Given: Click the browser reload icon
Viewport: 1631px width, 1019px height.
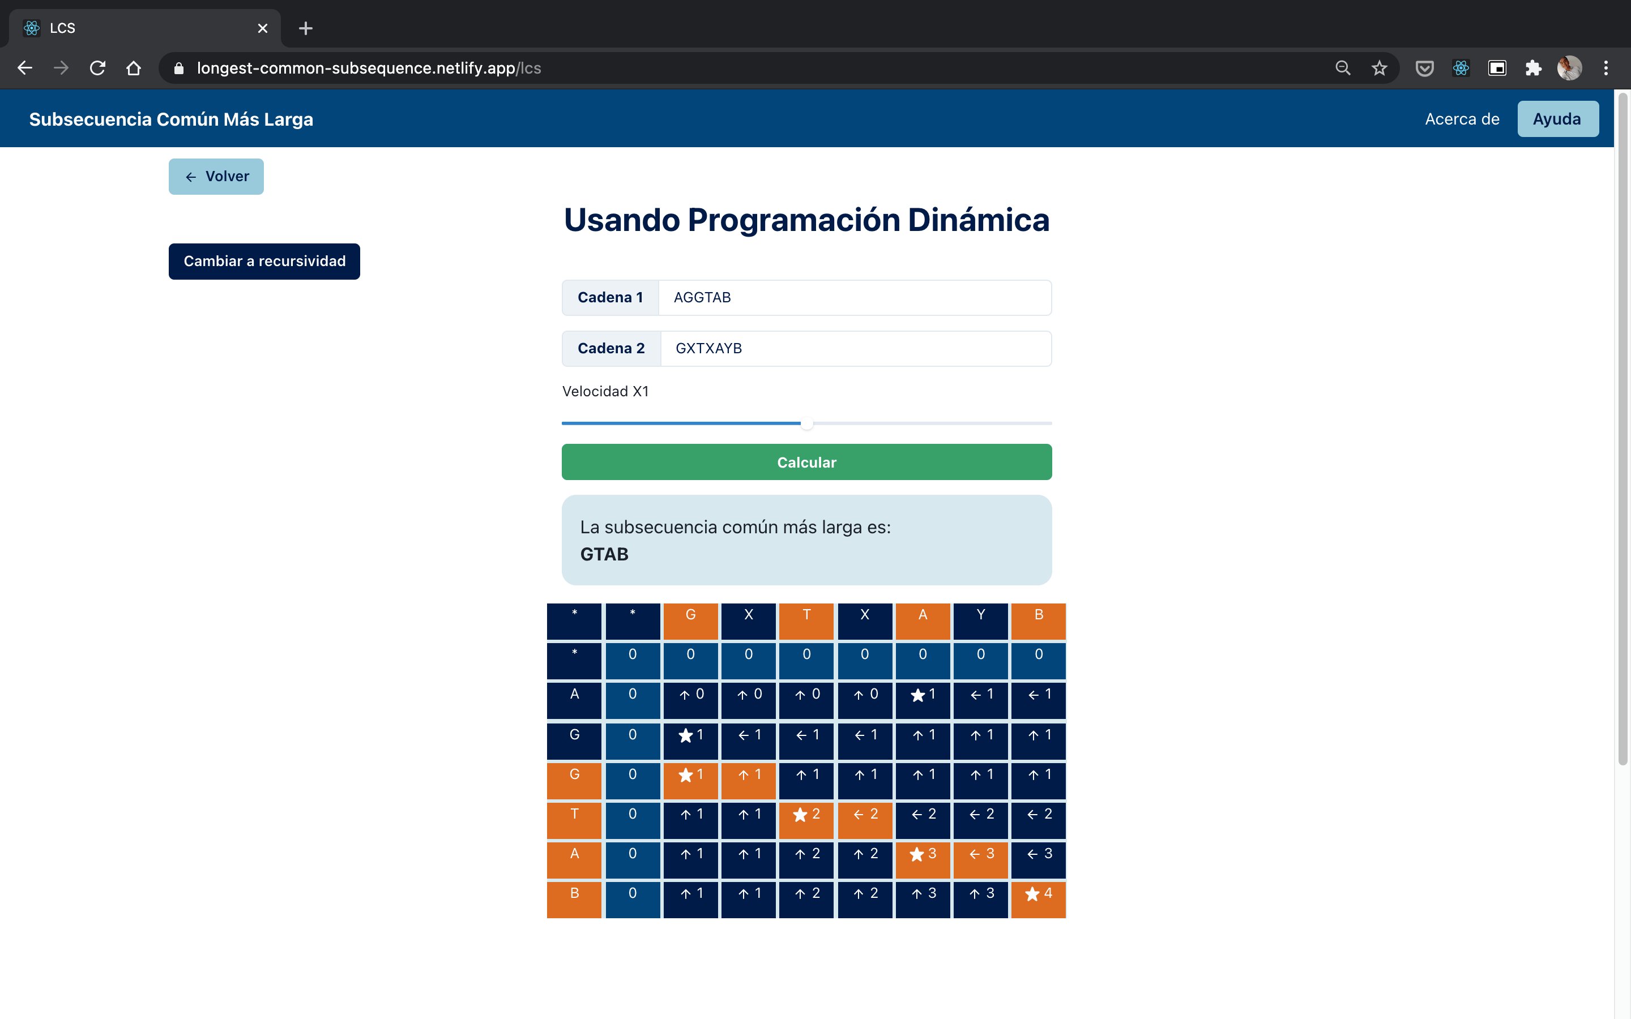Looking at the screenshot, I should pos(98,68).
